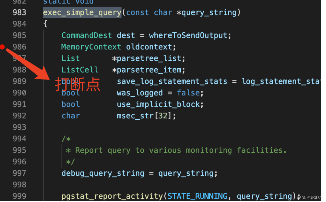The width and height of the screenshot is (326, 202).
Task: Click the oldcontext variable
Action: point(149,47)
